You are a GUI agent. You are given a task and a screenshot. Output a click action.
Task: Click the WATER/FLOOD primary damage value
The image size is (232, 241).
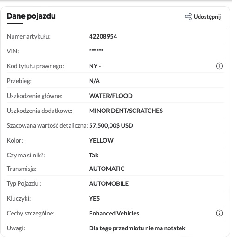coord(111,96)
